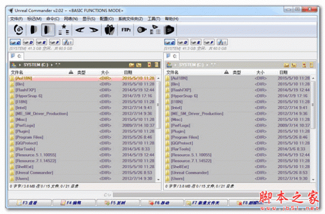325x214 pixels.
Task: Click left path bar computer root icon
Action: (14, 65)
